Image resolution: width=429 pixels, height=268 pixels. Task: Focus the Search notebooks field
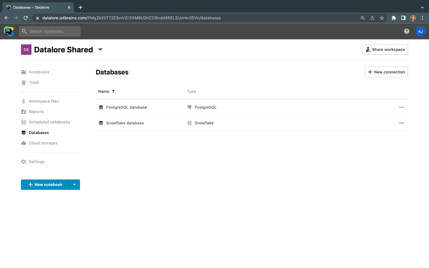point(50,31)
